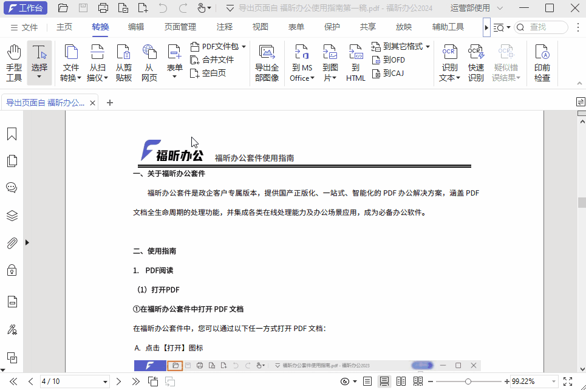Toggle the left panel collapse arrow
The width and height of the screenshot is (586, 390).
pos(27,242)
